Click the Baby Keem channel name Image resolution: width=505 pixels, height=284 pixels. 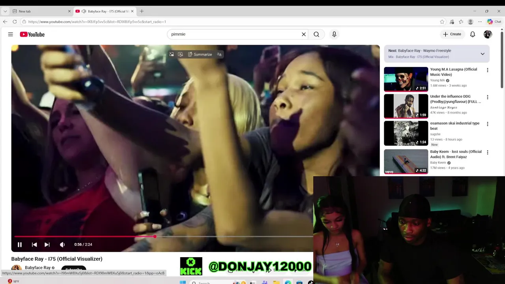(x=438, y=163)
